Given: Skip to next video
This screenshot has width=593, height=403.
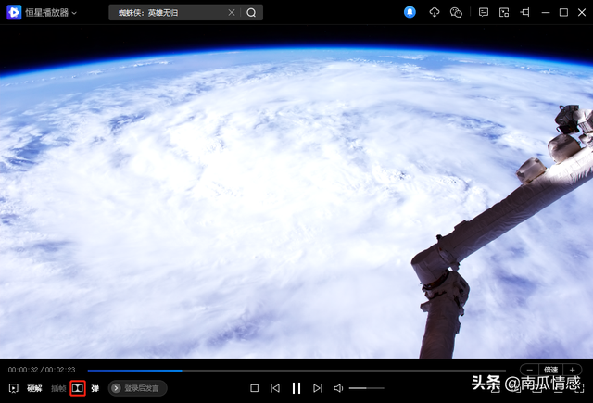Looking at the screenshot, I should 318,388.
